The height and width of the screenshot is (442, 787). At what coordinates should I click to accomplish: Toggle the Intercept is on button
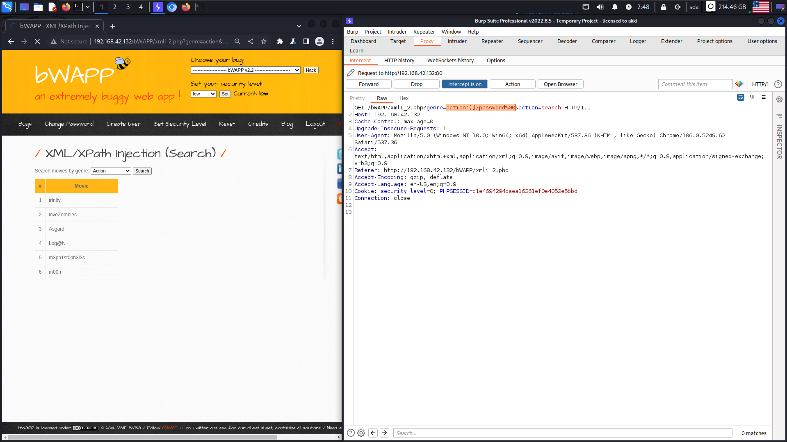click(464, 84)
